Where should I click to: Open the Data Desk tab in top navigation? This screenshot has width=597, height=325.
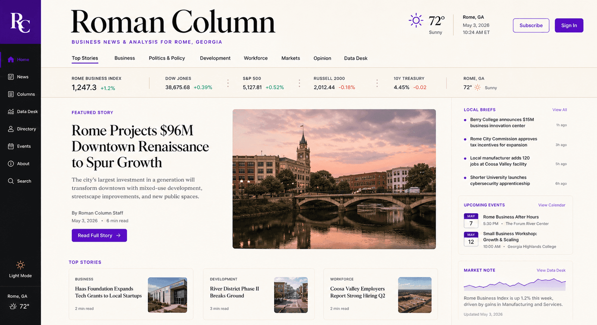click(356, 58)
